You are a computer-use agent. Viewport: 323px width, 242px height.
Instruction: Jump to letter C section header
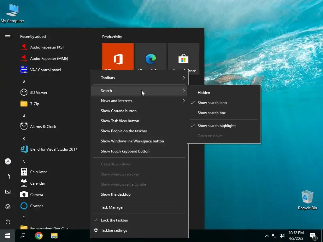24,161
